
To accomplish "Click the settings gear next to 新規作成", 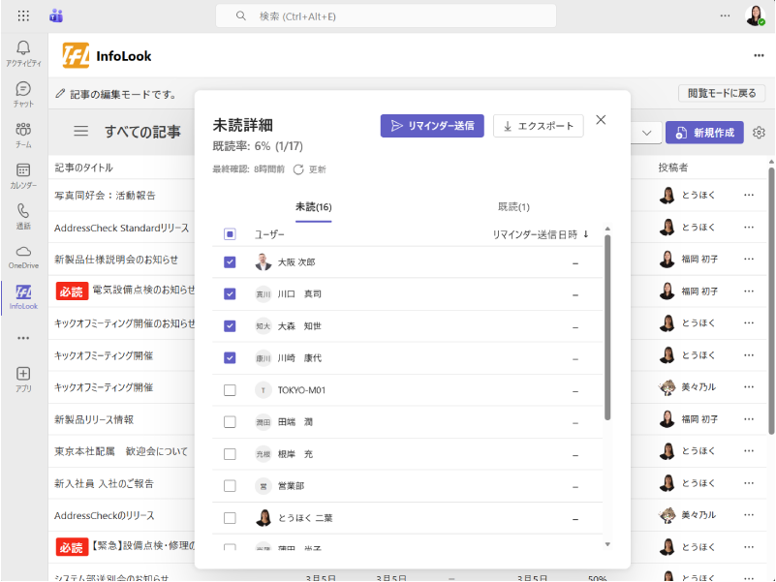I will pos(759,133).
